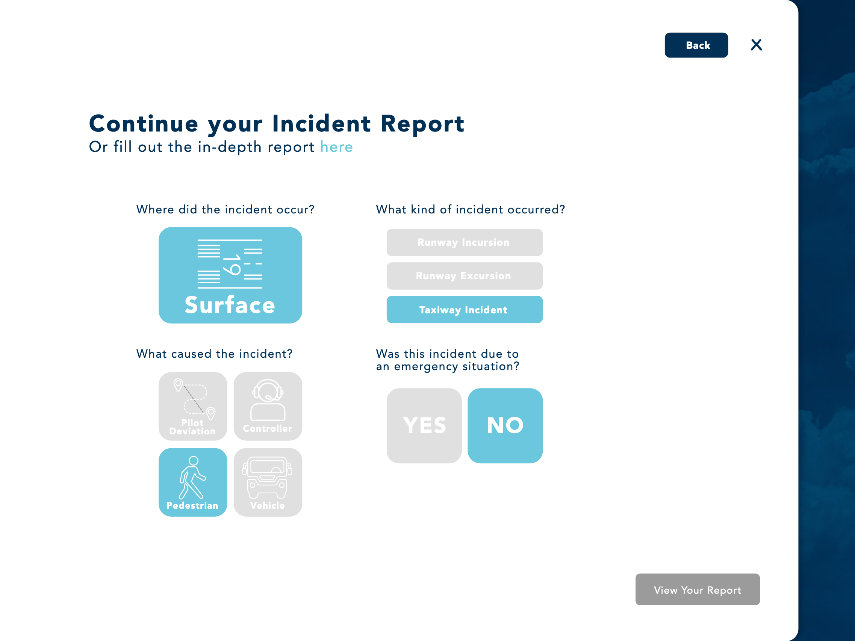Click the Pedestrian label under walking icon
Viewport: 855px width, 641px height.
(x=192, y=505)
